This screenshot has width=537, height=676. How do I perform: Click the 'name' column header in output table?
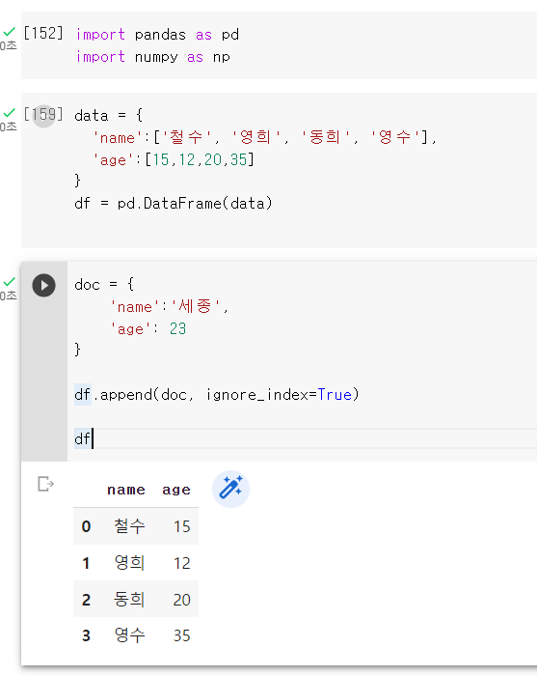coord(126,490)
